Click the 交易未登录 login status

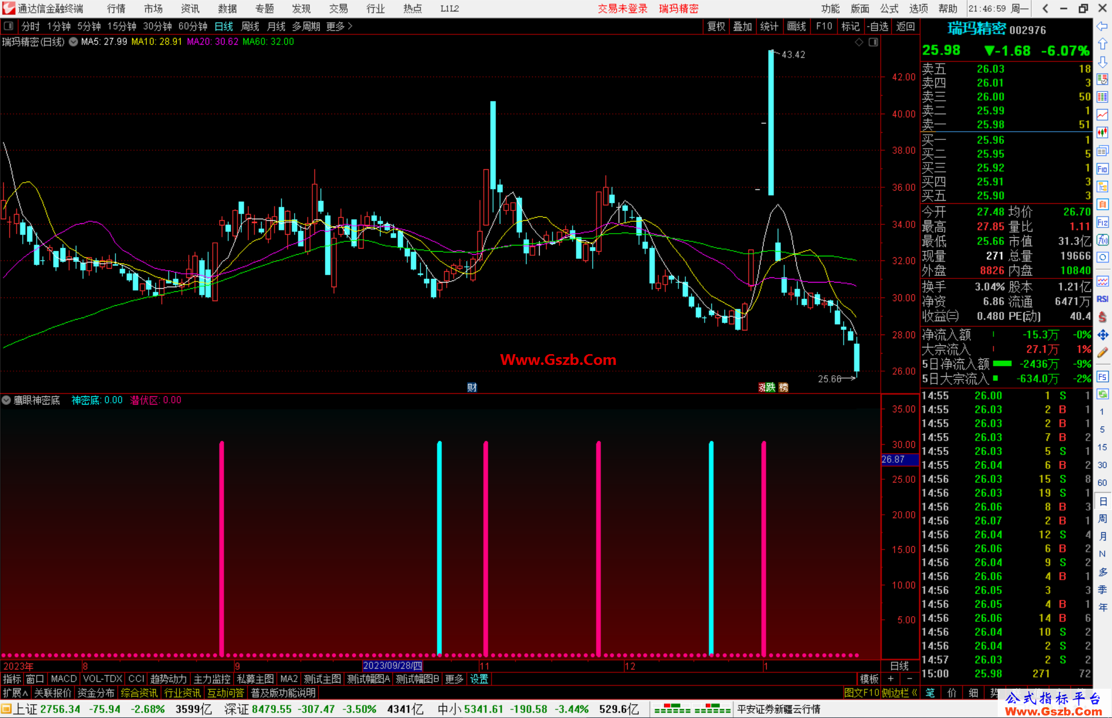pyautogui.click(x=622, y=9)
